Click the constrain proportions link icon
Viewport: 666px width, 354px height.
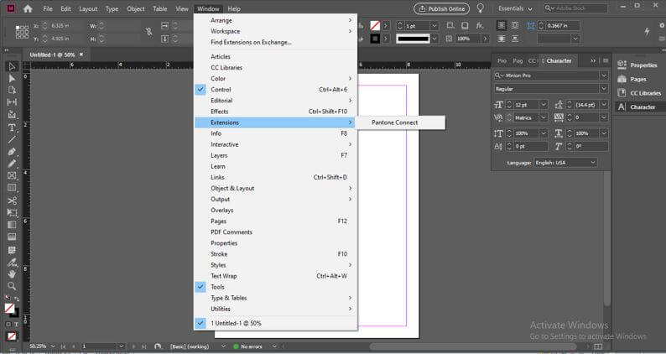tap(148, 32)
